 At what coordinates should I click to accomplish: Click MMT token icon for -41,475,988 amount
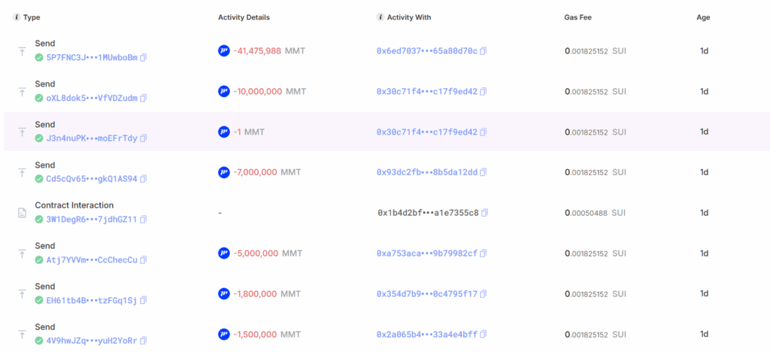pyautogui.click(x=223, y=51)
